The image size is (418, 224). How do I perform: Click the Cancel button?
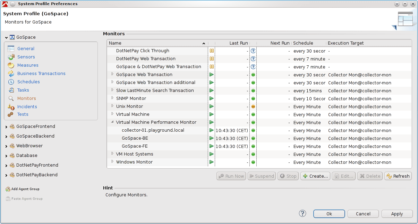click(x=363, y=214)
